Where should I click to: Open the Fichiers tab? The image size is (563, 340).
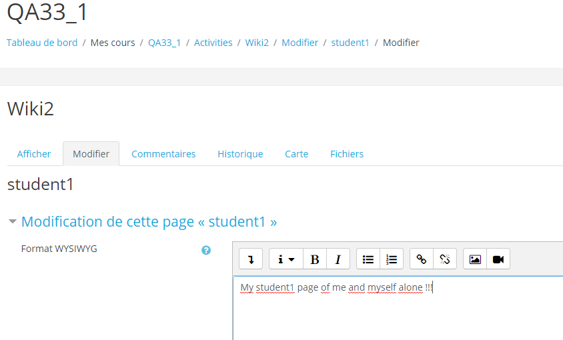coord(347,154)
